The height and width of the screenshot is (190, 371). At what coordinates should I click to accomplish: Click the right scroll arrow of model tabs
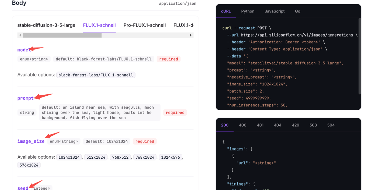pyautogui.click(x=191, y=35)
